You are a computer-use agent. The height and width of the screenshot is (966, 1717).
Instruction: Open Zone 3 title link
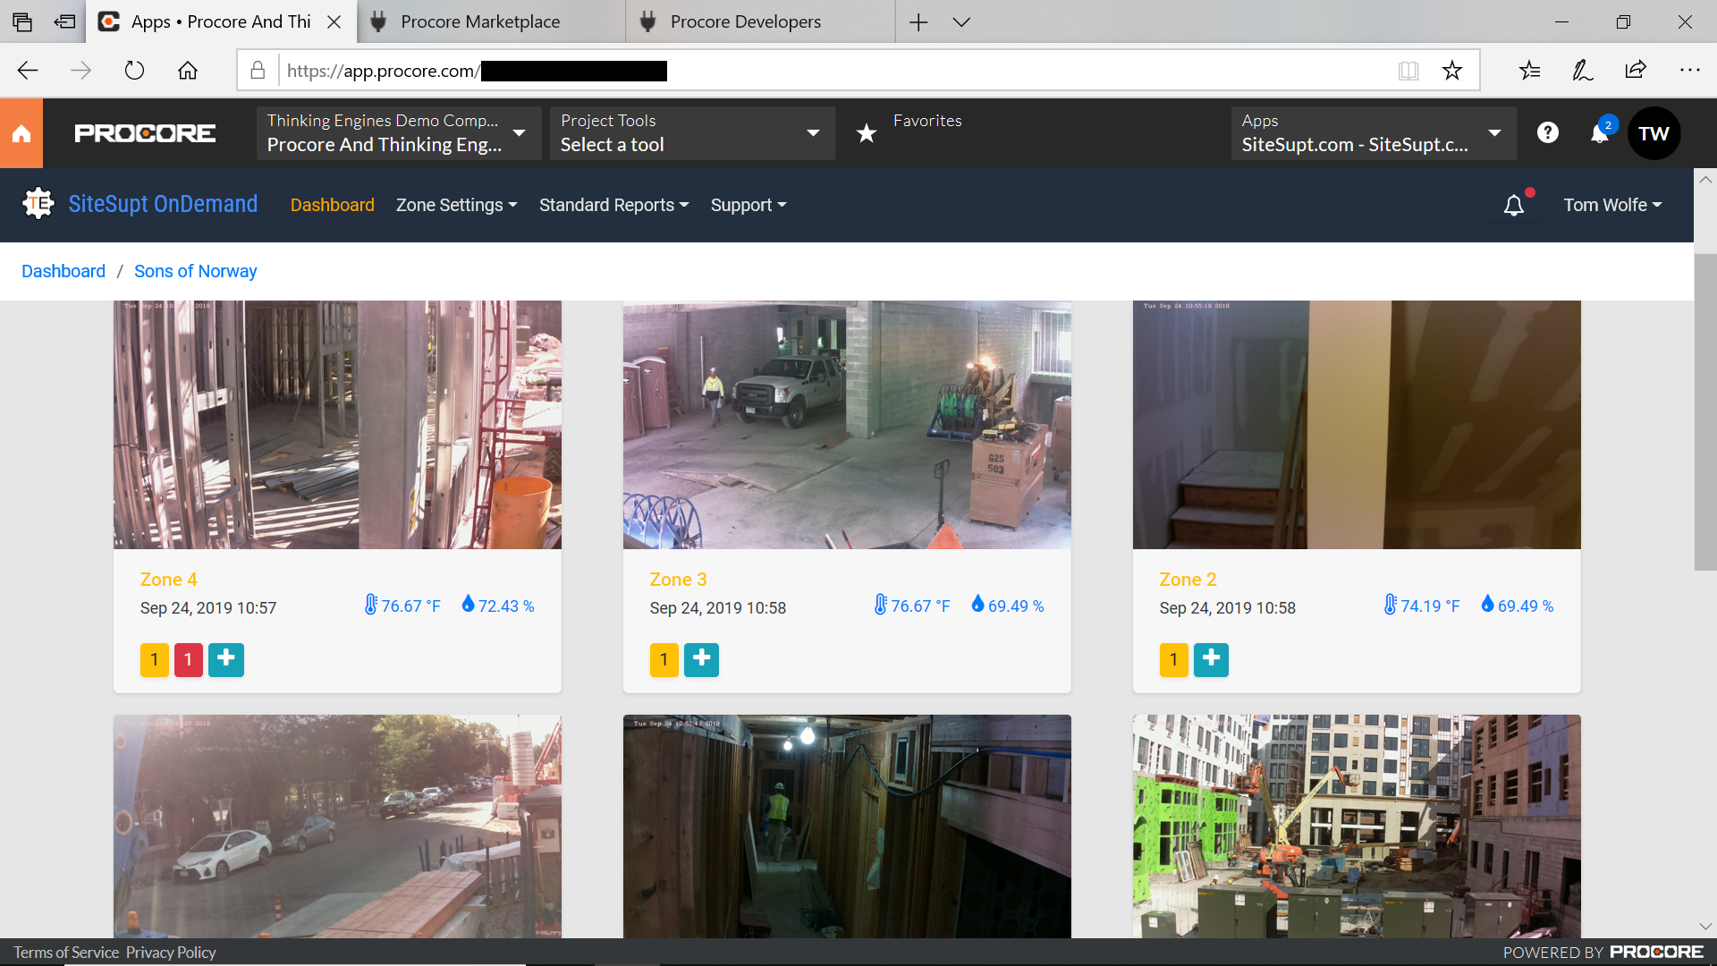click(x=678, y=580)
